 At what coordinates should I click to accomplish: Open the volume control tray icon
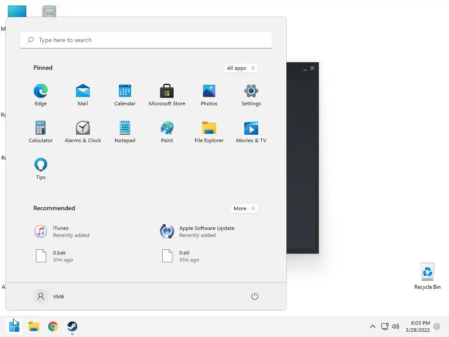point(396,326)
